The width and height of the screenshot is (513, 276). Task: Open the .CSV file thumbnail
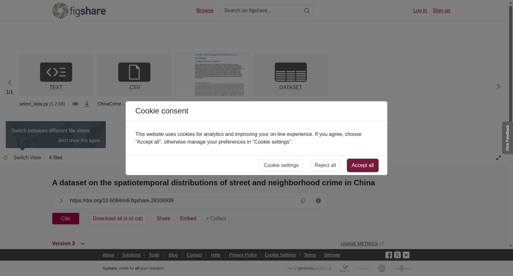click(x=134, y=75)
